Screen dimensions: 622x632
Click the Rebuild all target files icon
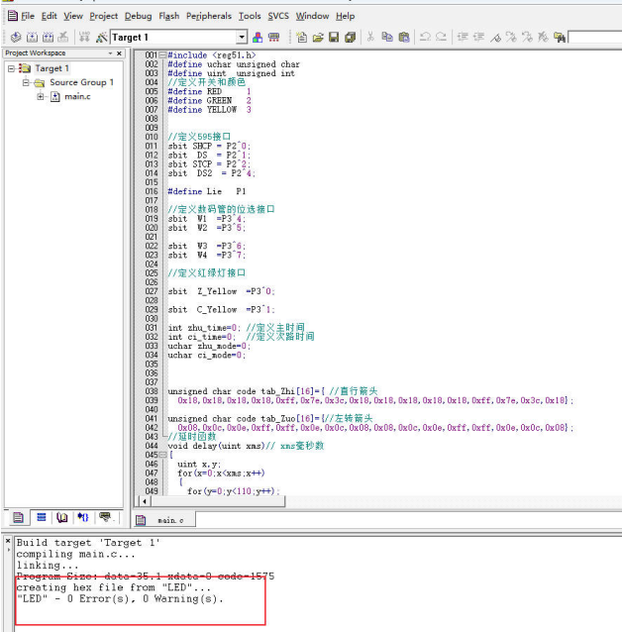point(48,38)
